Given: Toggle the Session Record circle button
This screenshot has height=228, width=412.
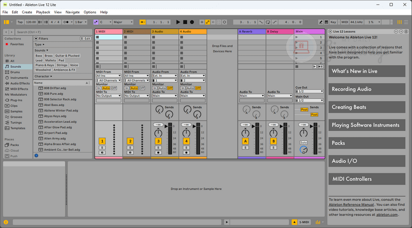Looking at the screenshot, I should (x=224, y=22).
